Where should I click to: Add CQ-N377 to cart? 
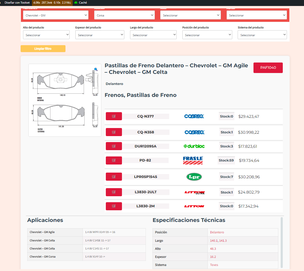(114, 116)
